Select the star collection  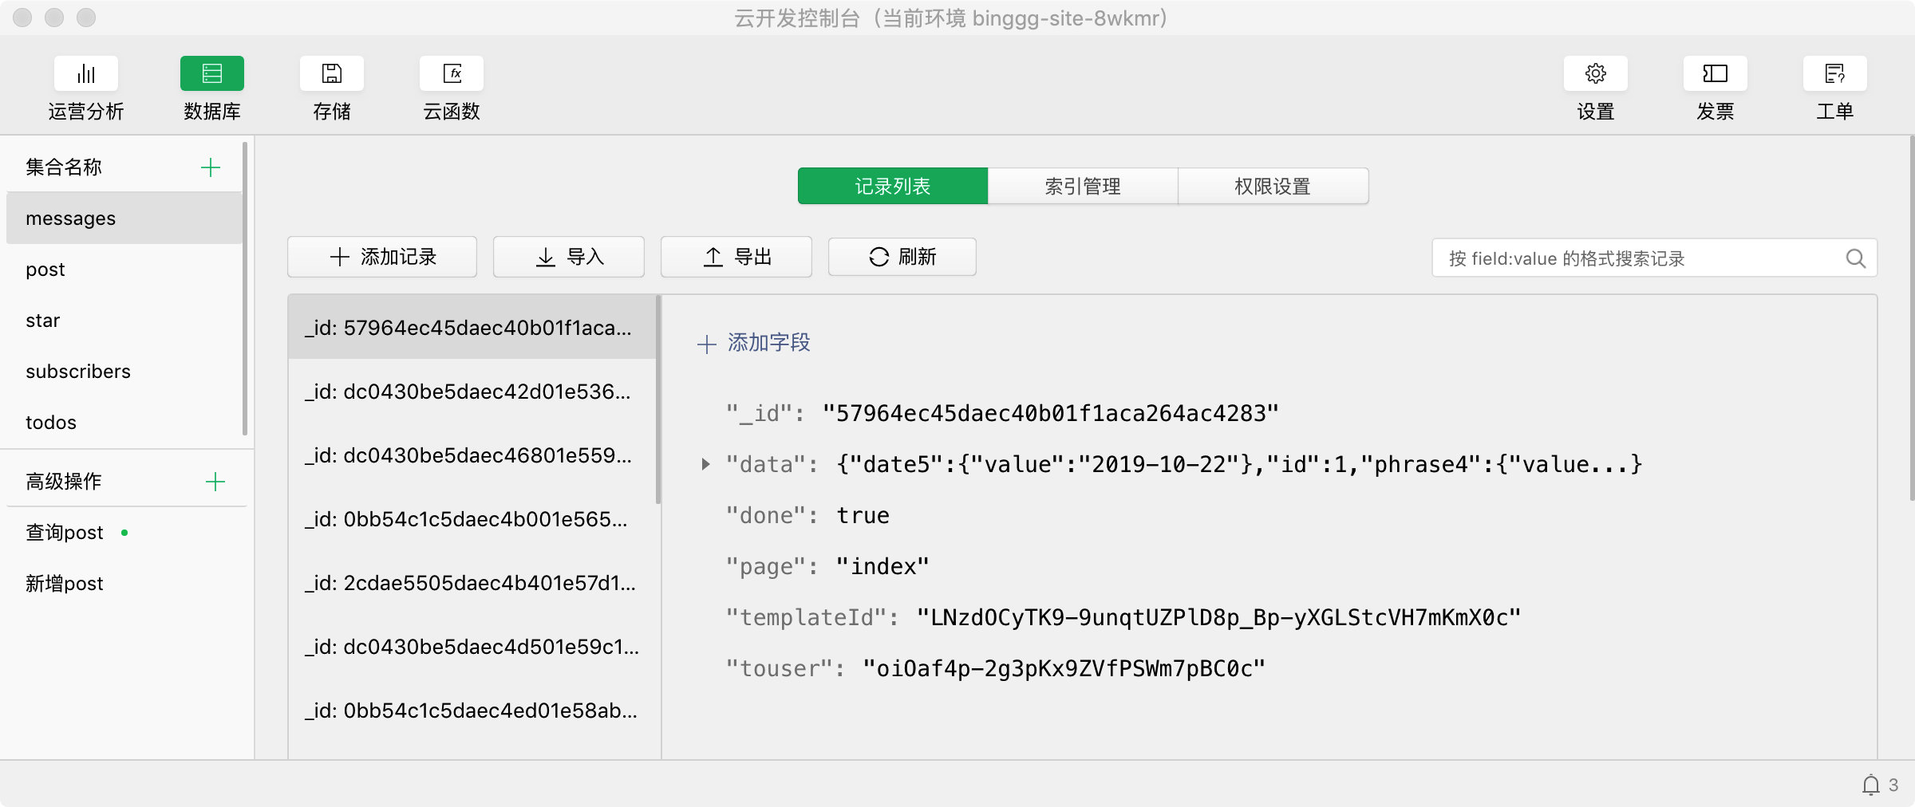coord(124,321)
